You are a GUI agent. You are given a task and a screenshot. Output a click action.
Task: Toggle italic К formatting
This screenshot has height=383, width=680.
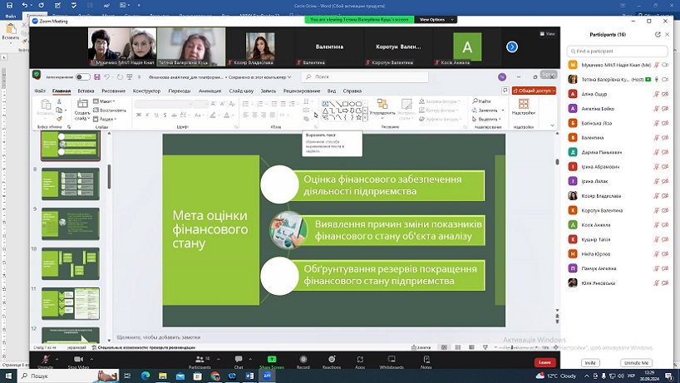point(147,115)
